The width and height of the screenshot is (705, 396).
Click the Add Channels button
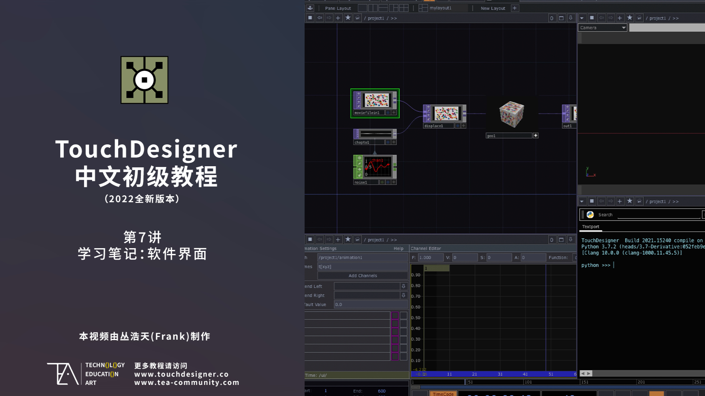click(x=362, y=276)
